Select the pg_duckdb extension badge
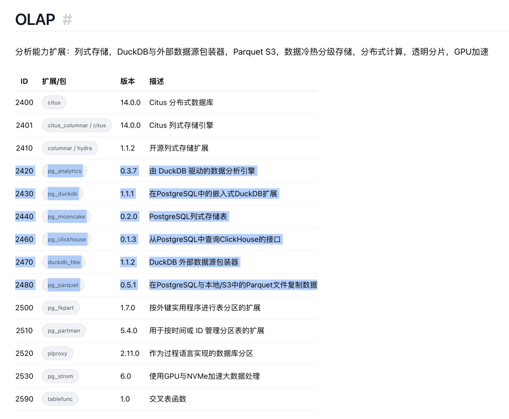The width and height of the screenshot is (509, 419). tap(62, 193)
